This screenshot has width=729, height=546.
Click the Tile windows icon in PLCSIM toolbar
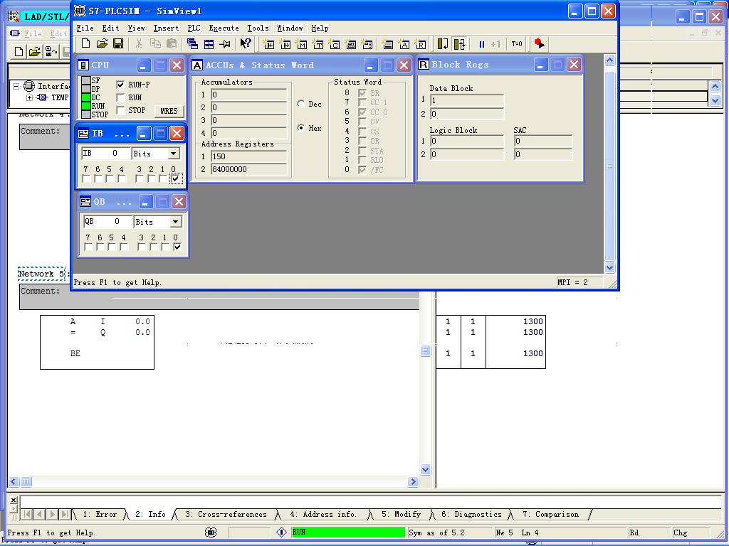tap(209, 43)
